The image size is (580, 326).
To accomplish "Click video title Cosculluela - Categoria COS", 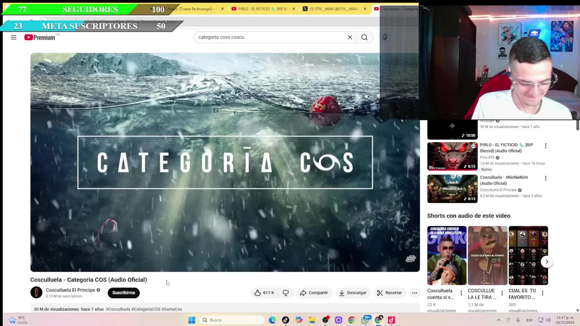I will click(x=88, y=280).
